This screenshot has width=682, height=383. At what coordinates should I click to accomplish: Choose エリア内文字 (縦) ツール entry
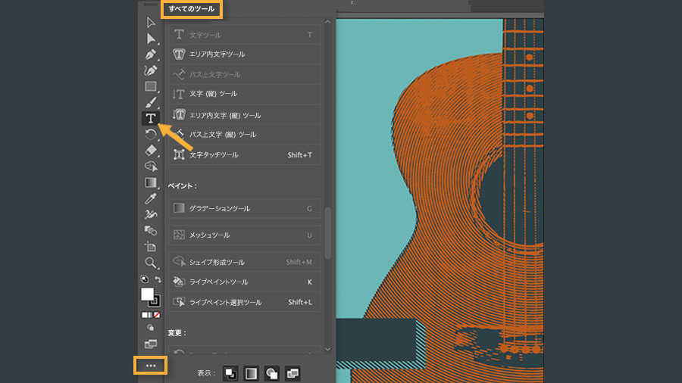tap(245, 115)
